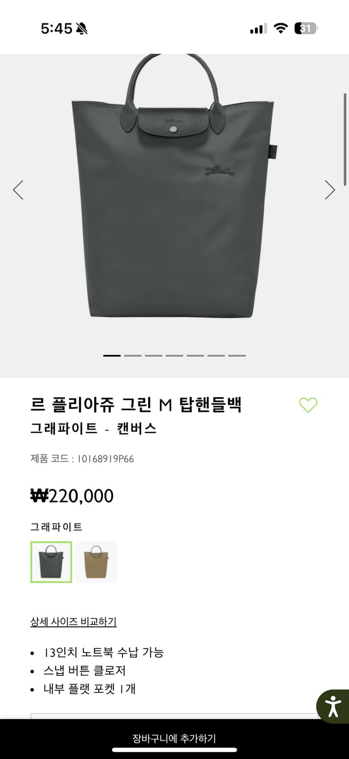Select the beige color option
Screen dimensions: 349x759
click(x=97, y=562)
